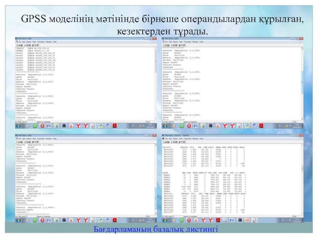Click the first Yandex icon in the top-left taskbar

[79, 125]
